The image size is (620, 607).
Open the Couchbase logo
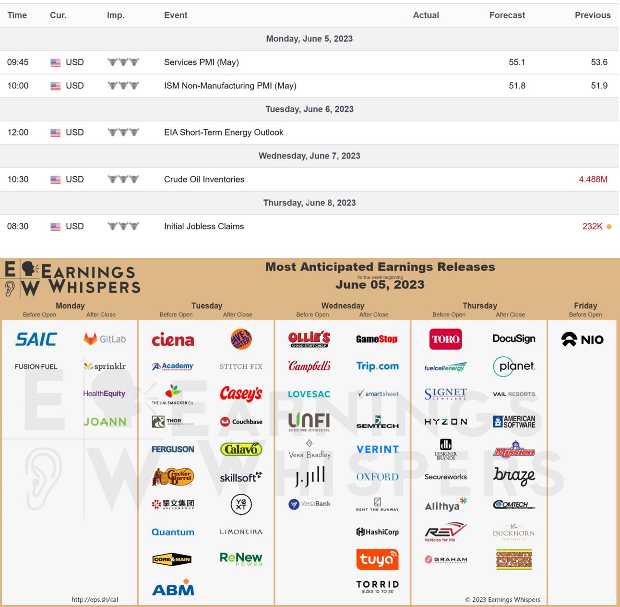pyautogui.click(x=241, y=422)
